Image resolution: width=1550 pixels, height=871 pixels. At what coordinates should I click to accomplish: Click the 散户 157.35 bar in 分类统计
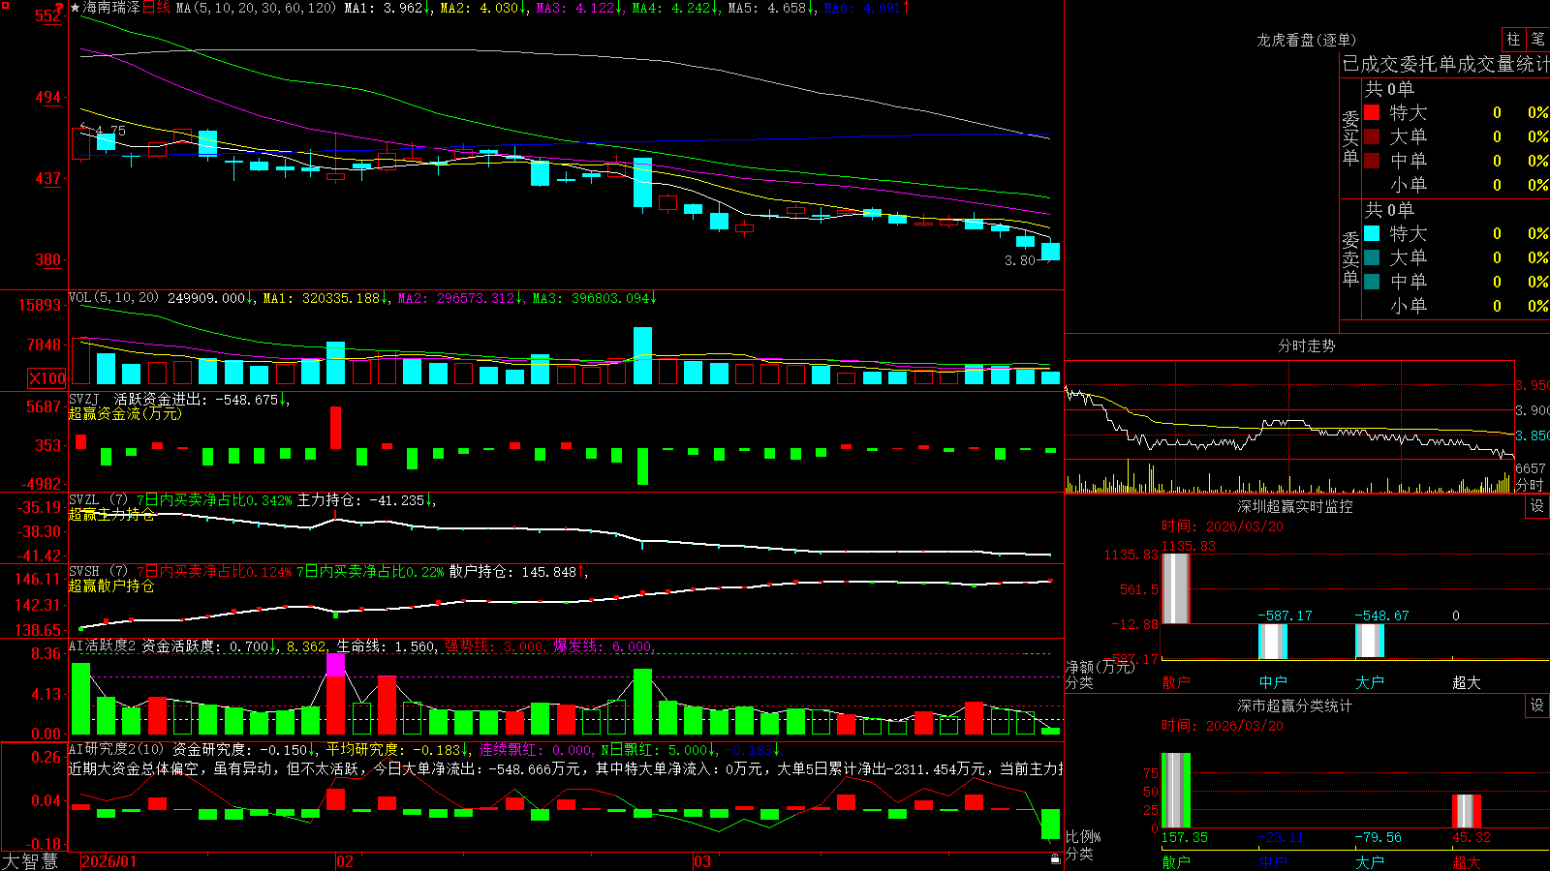click(x=1175, y=791)
